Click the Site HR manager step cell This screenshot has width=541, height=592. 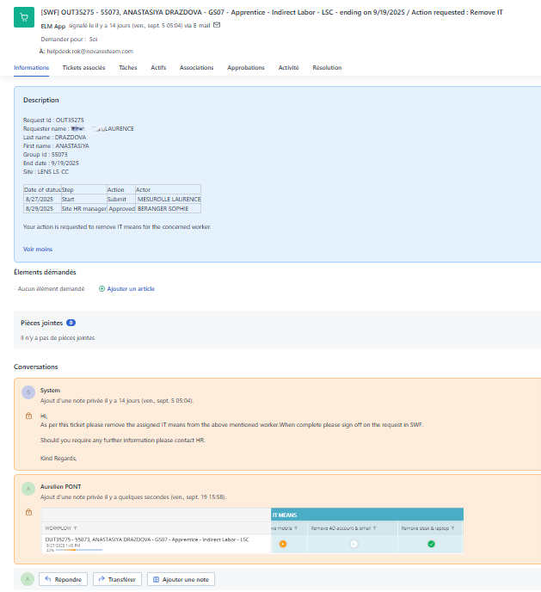point(84,209)
